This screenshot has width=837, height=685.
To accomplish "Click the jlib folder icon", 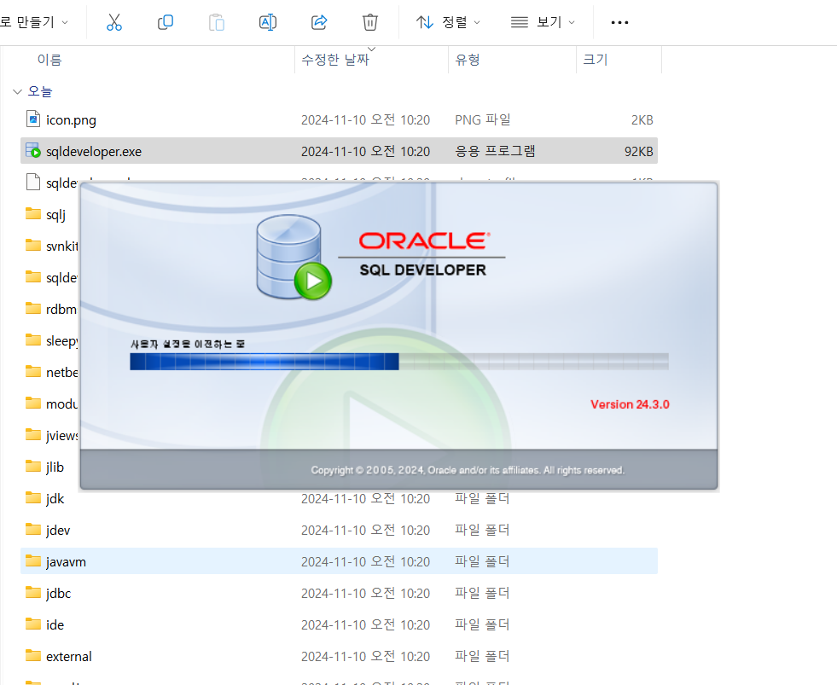I will [x=33, y=466].
